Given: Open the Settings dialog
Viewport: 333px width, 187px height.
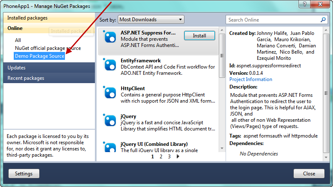Looking at the screenshot, I should click(x=24, y=173).
